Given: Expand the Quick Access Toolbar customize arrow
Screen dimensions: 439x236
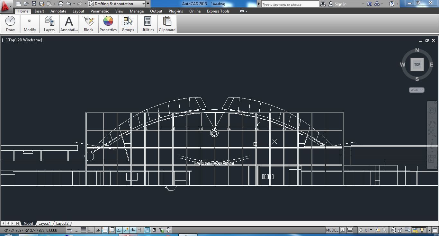Looking at the screenshot, I should coord(148,4).
